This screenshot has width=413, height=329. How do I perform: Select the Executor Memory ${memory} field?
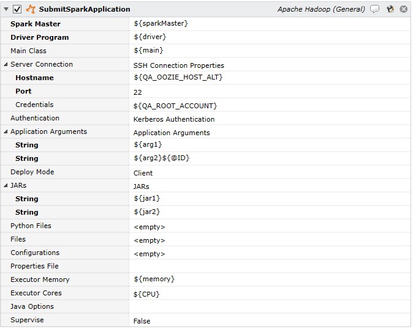point(270,279)
